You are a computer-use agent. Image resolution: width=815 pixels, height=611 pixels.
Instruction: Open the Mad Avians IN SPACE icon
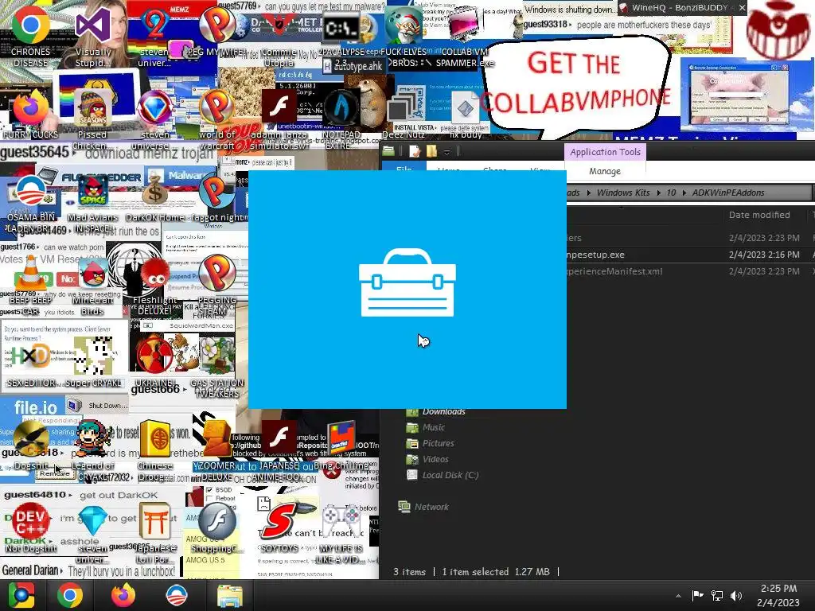pyautogui.click(x=92, y=203)
